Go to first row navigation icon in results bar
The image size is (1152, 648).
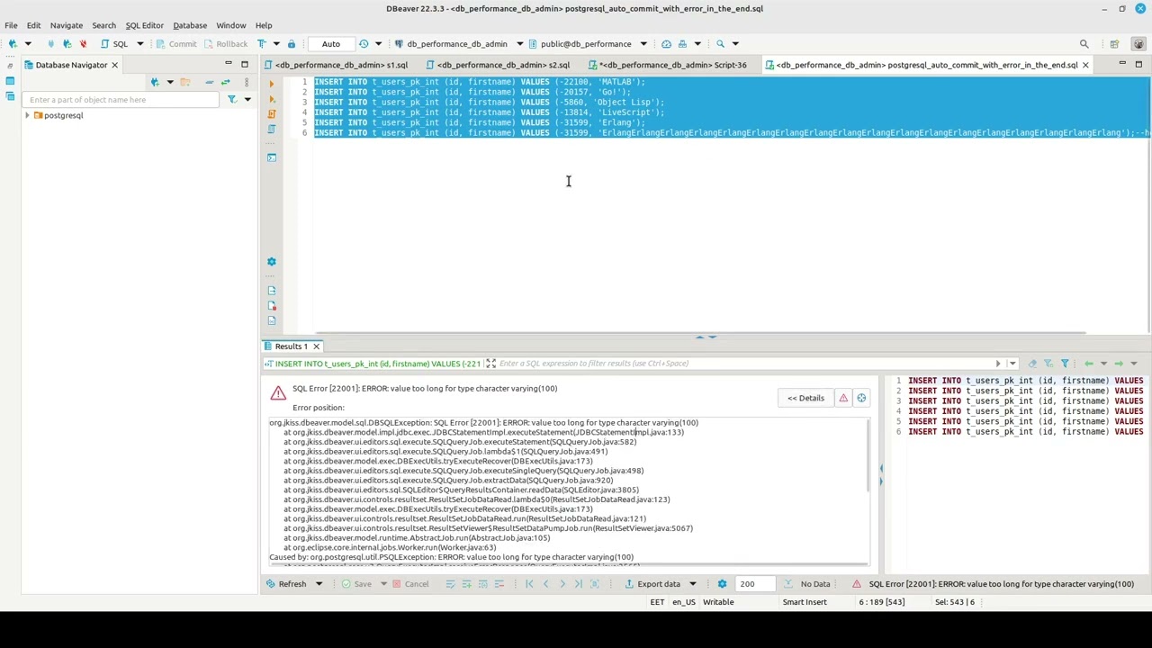529,584
